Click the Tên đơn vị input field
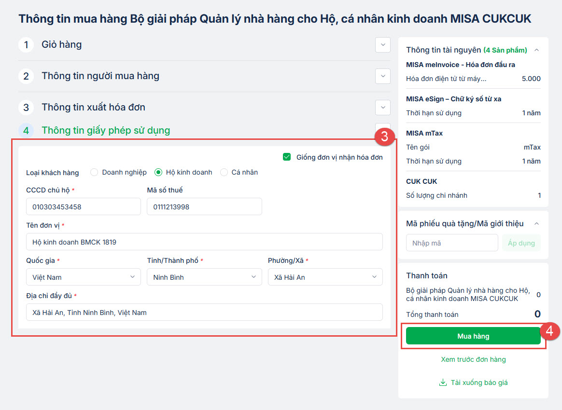Viewport: 562px width, 410px height. coord(204,242)
